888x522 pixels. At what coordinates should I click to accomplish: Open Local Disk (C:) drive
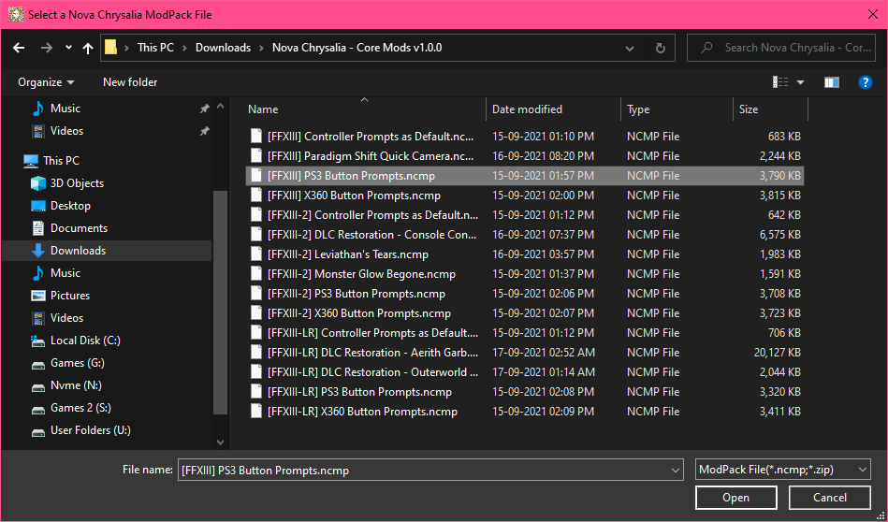pos(85,341)
